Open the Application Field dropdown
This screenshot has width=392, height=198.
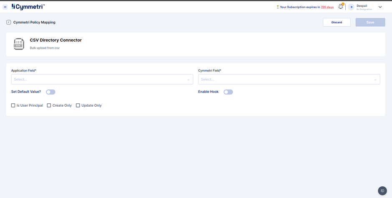click(x=102, y=79)
